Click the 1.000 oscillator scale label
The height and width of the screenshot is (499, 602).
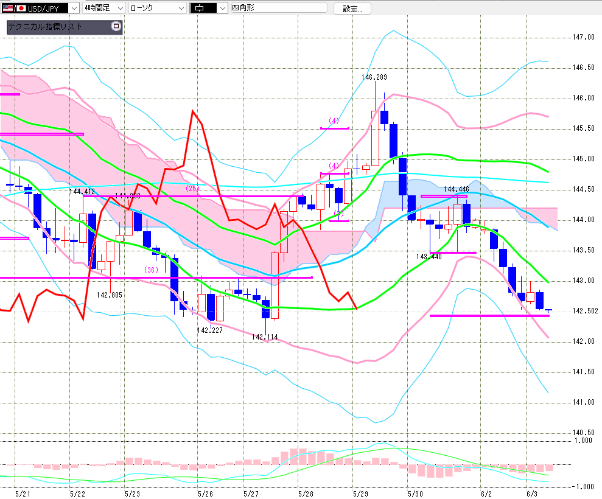point(583,441)
